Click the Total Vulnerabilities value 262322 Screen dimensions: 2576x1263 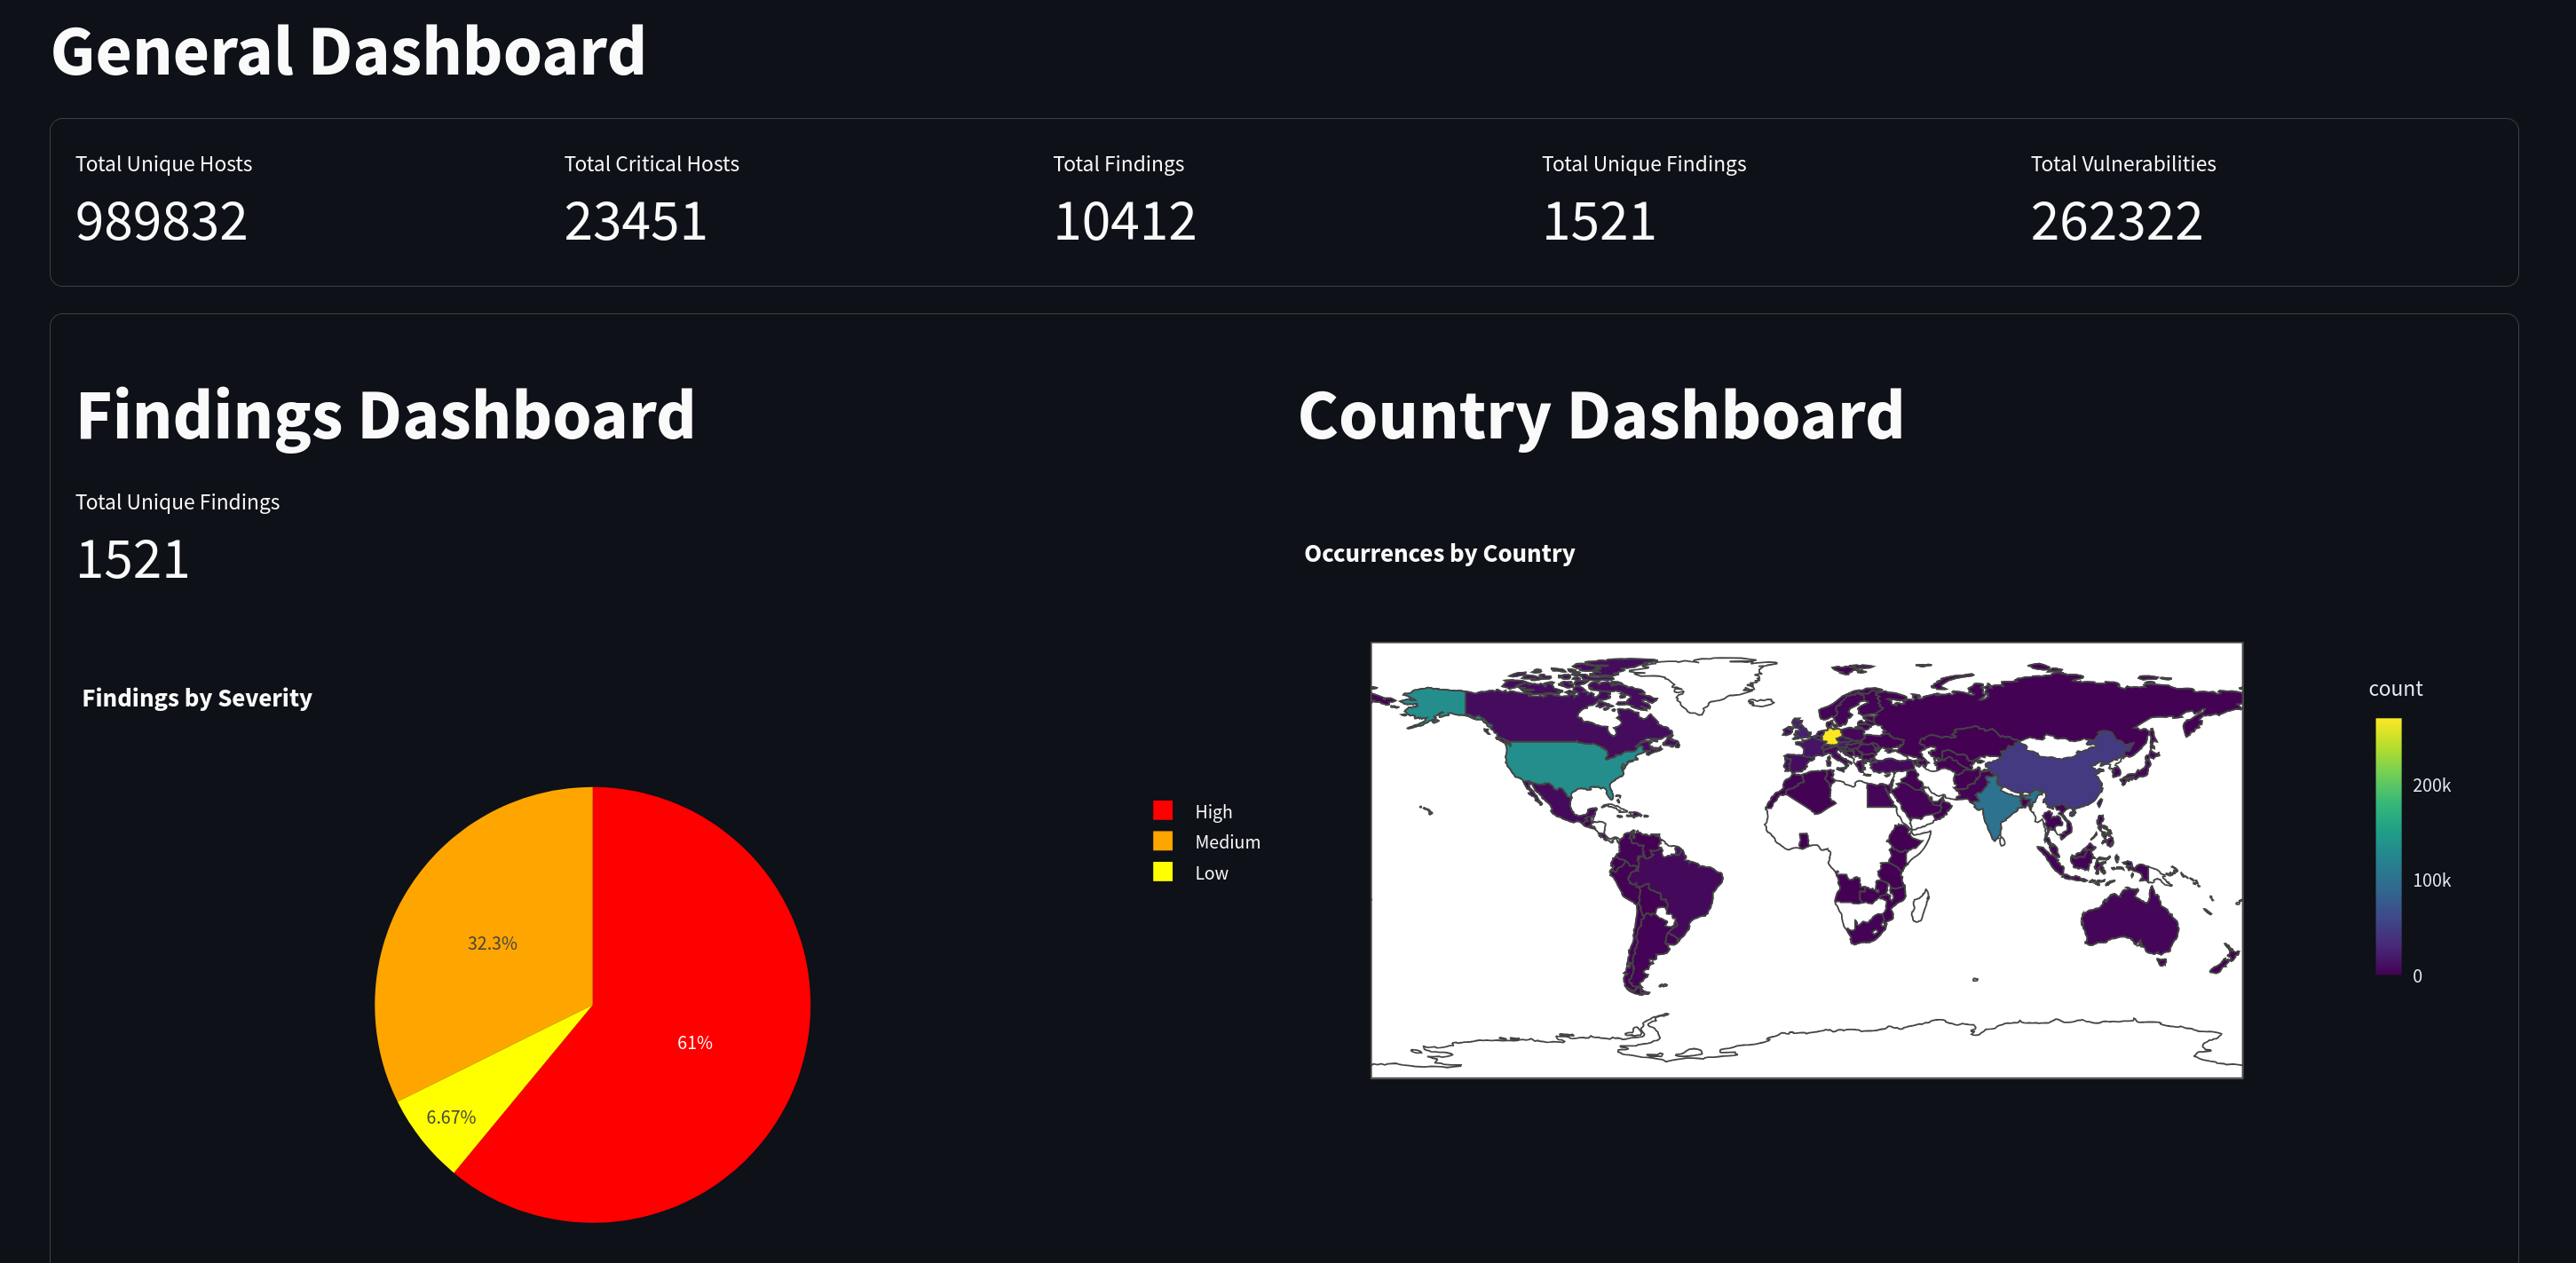2116,221
